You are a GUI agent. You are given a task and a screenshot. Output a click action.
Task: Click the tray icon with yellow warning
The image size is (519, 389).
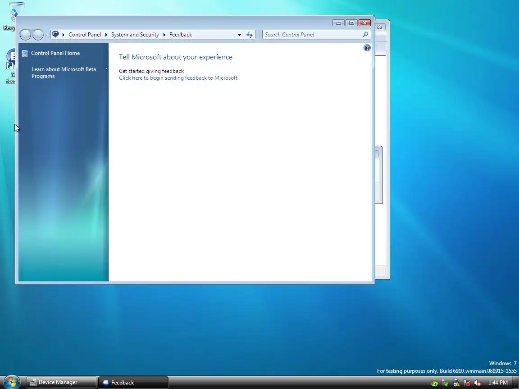point(456,383)
